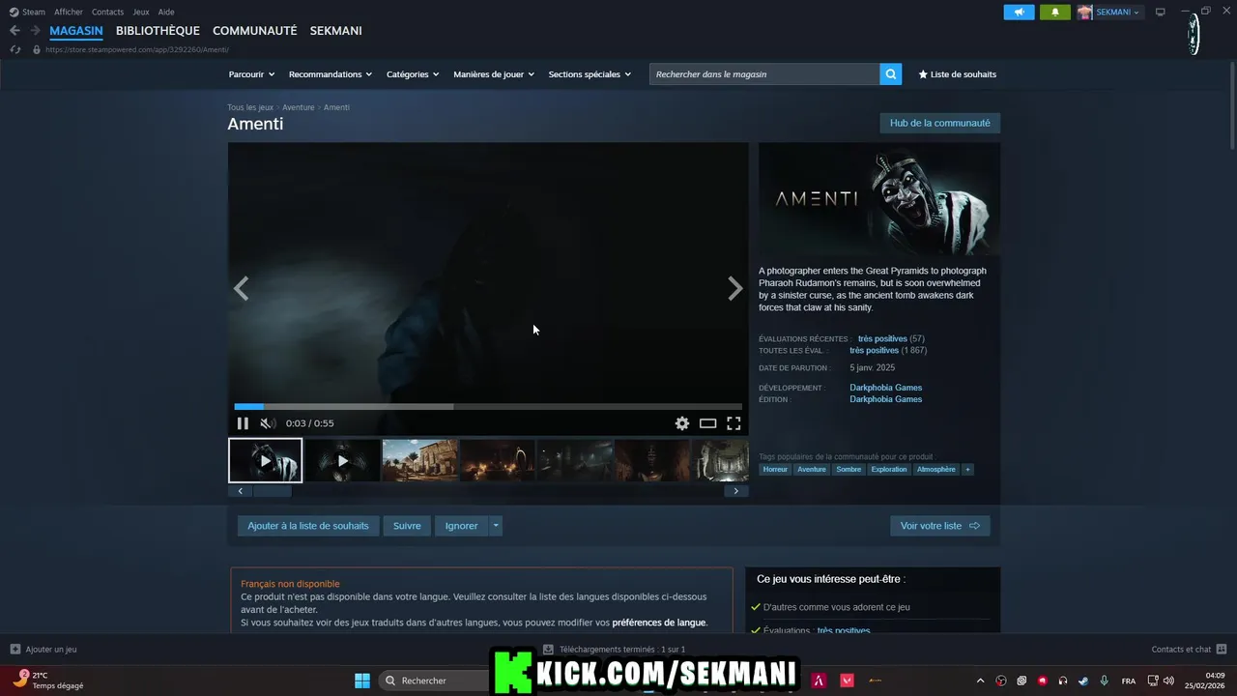Click the Ignorer button
Screen dimensions: 1237x696
[x=462, y=526]
